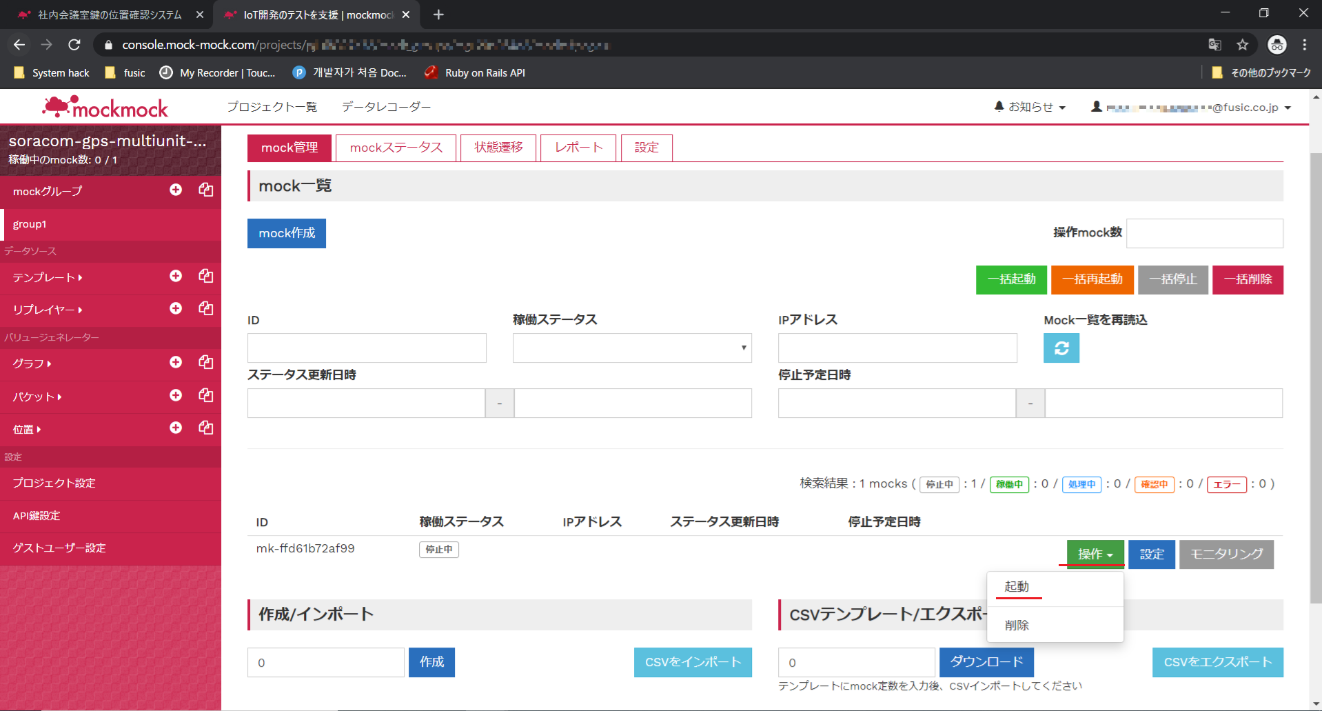Click the copy icon beside 位置
This screenshot has width=1322, height=711.
coord(205,428)
